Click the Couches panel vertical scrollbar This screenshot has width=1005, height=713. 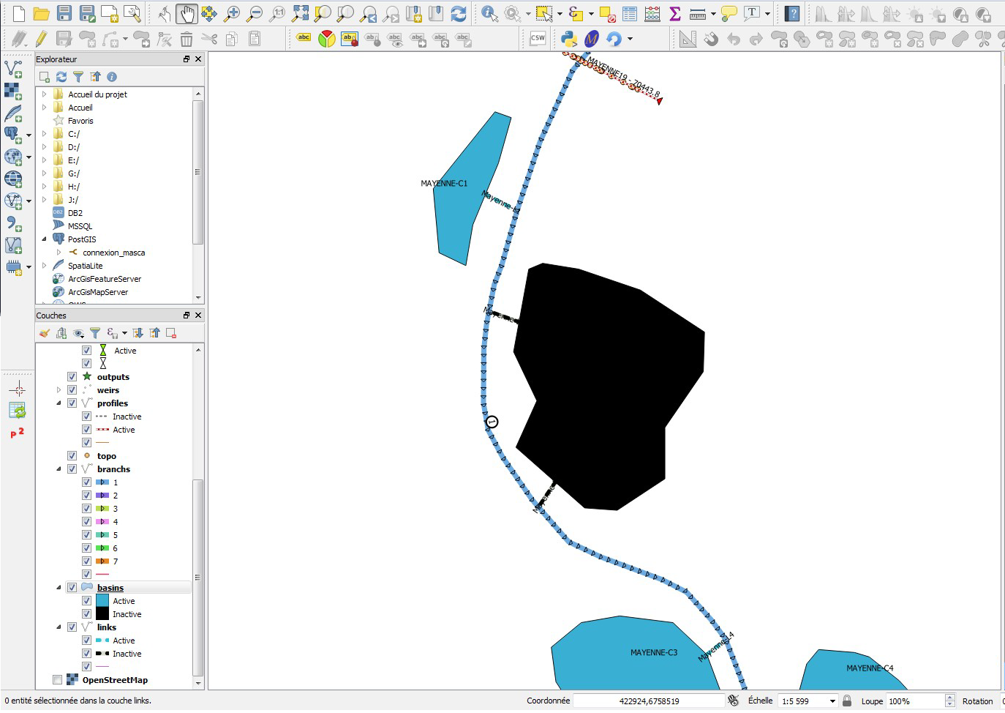(x=198, y=578)
